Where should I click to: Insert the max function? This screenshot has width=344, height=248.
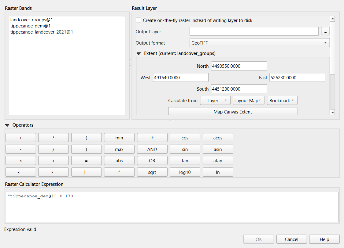[119, 149]
